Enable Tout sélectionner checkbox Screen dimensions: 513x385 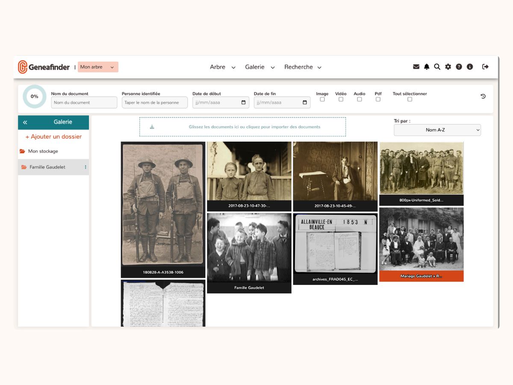click(x=410, y=99)
